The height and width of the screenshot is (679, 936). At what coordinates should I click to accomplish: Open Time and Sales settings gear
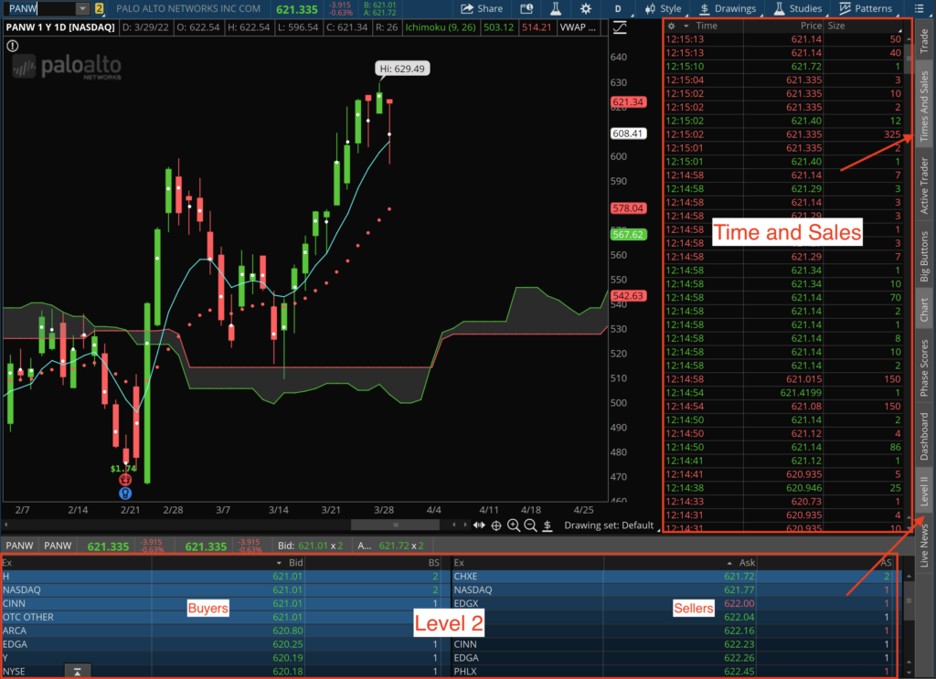click(x=672, y=27)
